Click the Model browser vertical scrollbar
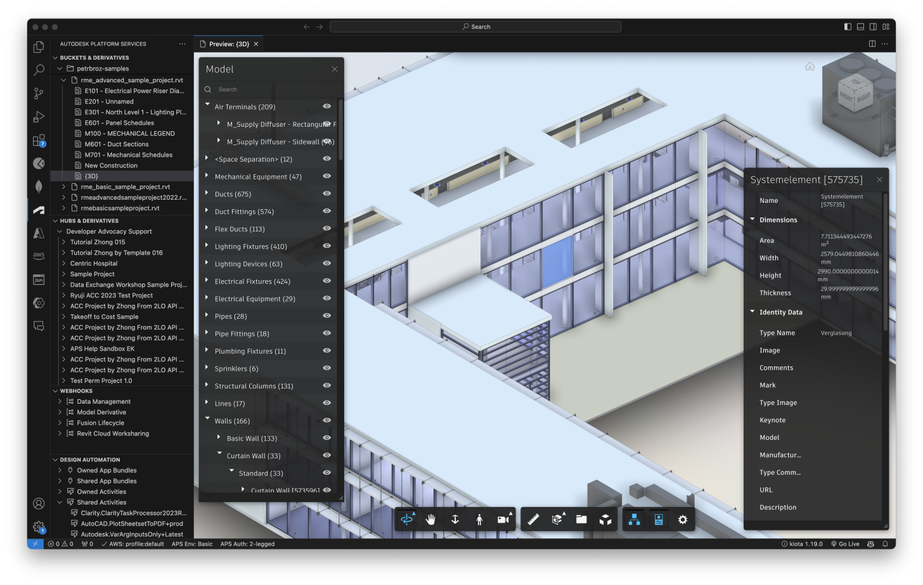This screenshot has width=923, height=585. point(340,130)
